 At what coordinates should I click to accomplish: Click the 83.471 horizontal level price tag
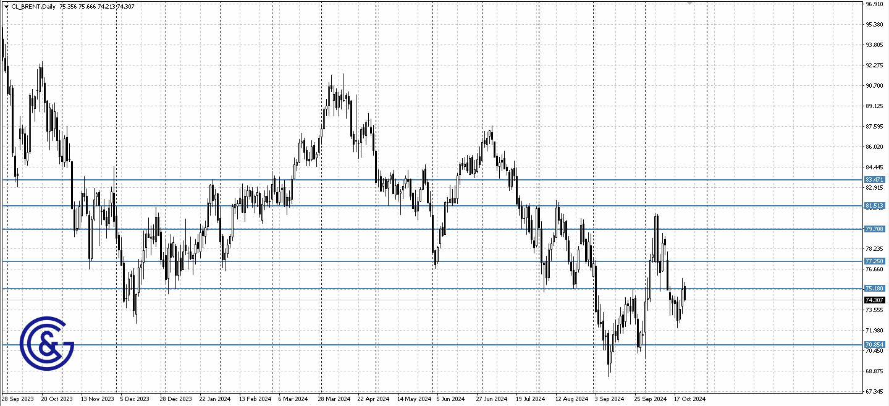[874, 179]
